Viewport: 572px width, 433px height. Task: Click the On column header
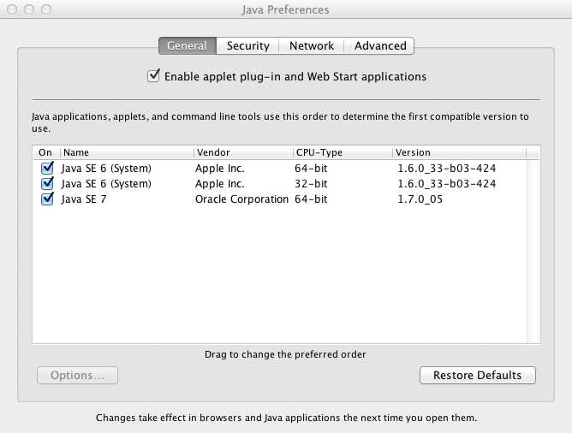coord(46,152)
